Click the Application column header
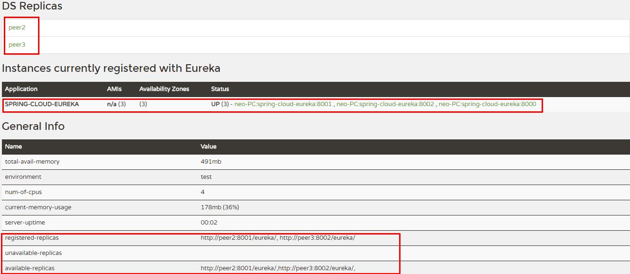 pos(20,89)
